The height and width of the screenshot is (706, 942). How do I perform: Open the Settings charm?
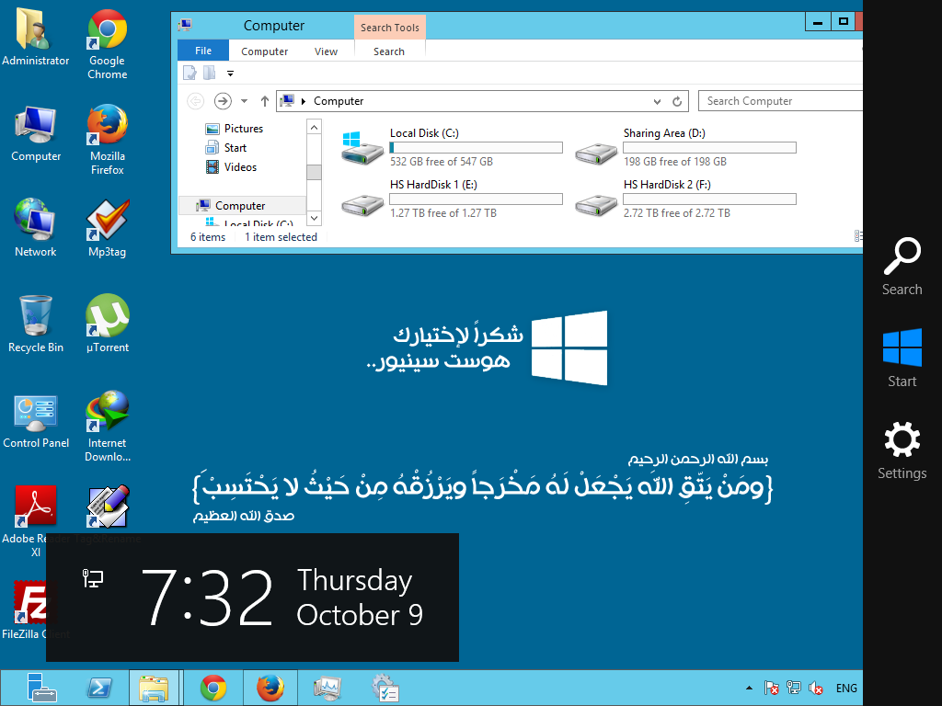click(902, 450)
